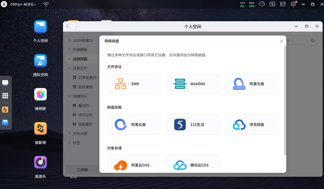324x189 pixels.
Task: Add 腾讯云COS object storage
Action: (x=193, y=164)
